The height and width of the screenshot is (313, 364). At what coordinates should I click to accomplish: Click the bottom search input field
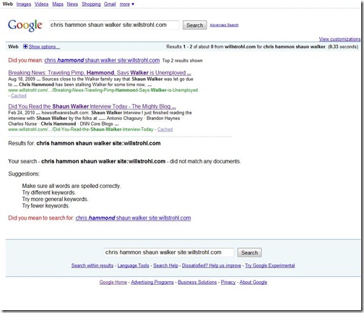click(169, 252)
